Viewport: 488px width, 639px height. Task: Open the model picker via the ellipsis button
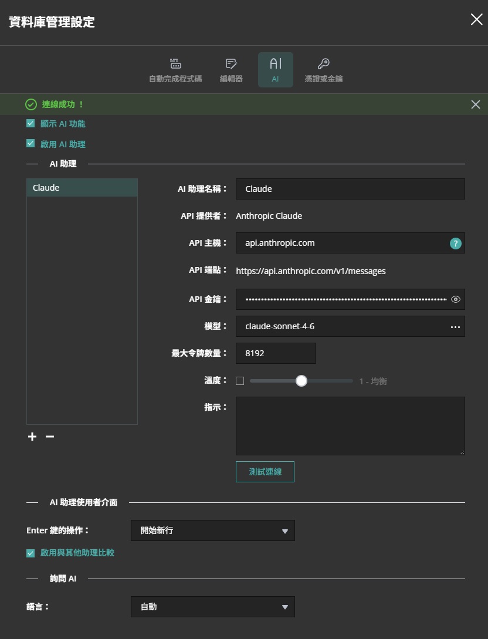[455, 326]
